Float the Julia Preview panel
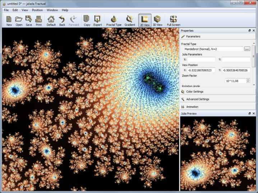Screen dimensions: 258x193 click(x=250, y=113)
